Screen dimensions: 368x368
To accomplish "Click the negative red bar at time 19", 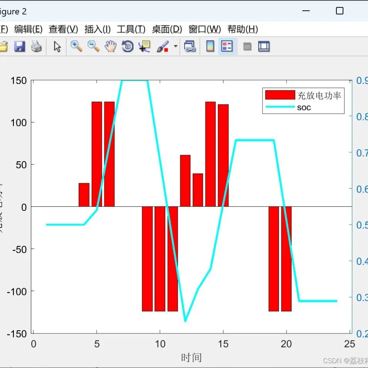I will (274, 259).
